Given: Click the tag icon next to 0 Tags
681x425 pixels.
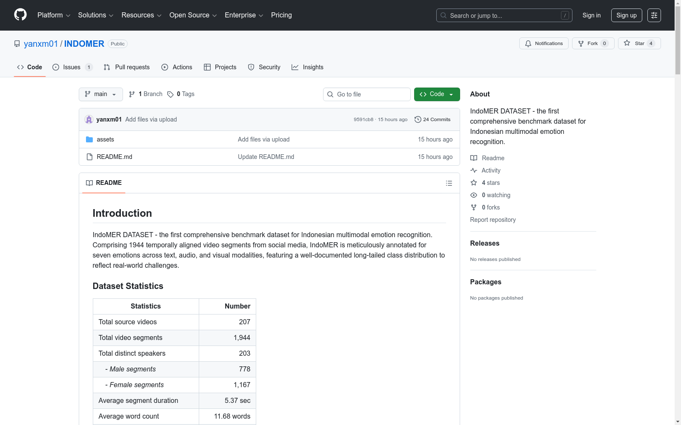Looking at the screenshot, I should (x=170, y=94).
